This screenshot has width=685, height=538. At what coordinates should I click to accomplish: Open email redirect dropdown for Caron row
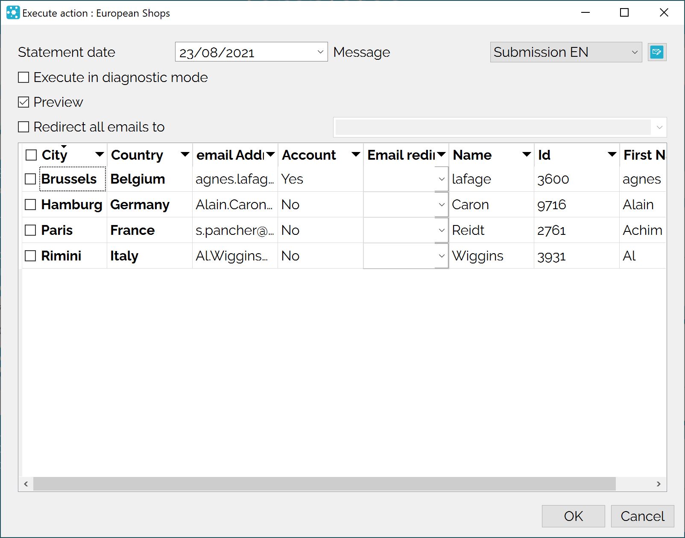point(442,205)
